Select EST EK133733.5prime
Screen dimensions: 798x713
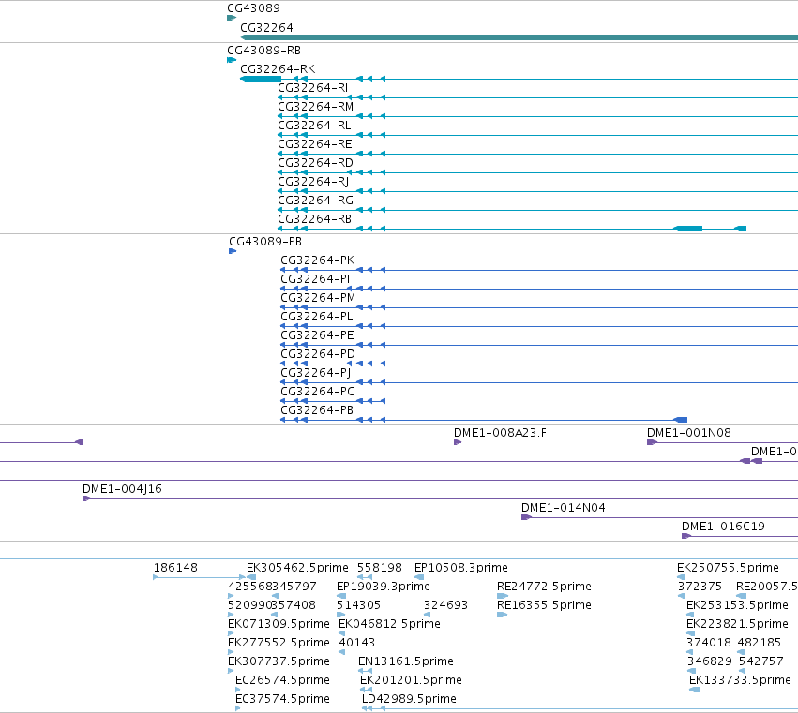coord(740,680)
